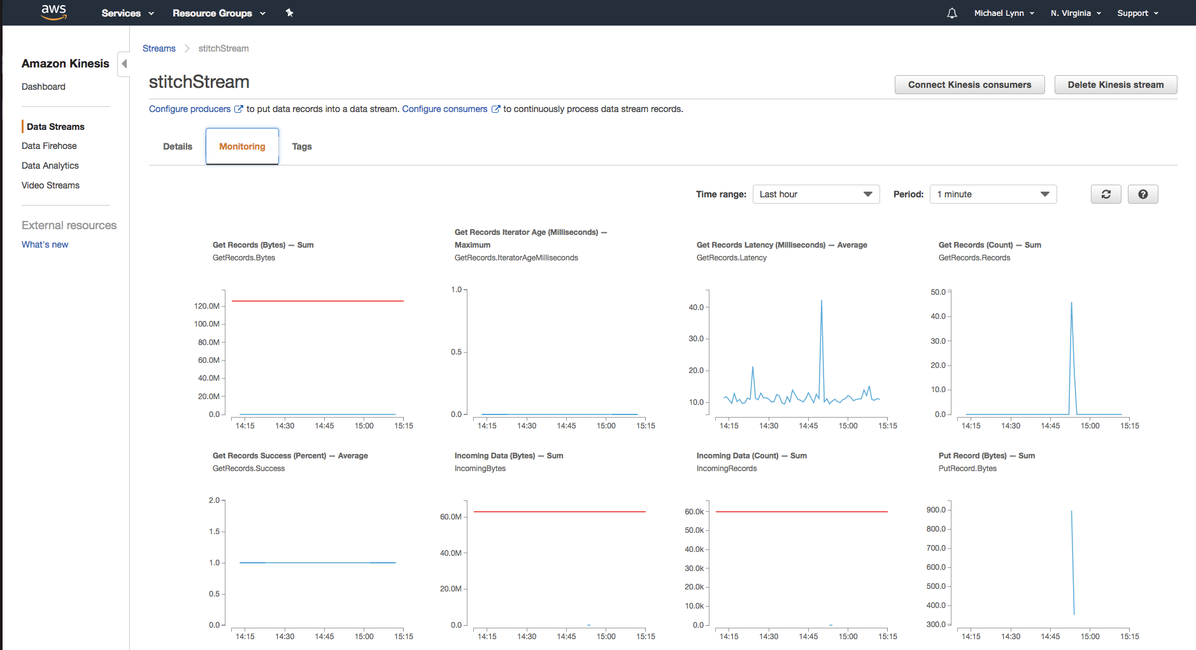
Task: Open the help question mark button
Action: pyautogui.click(x=1143, y=194)
